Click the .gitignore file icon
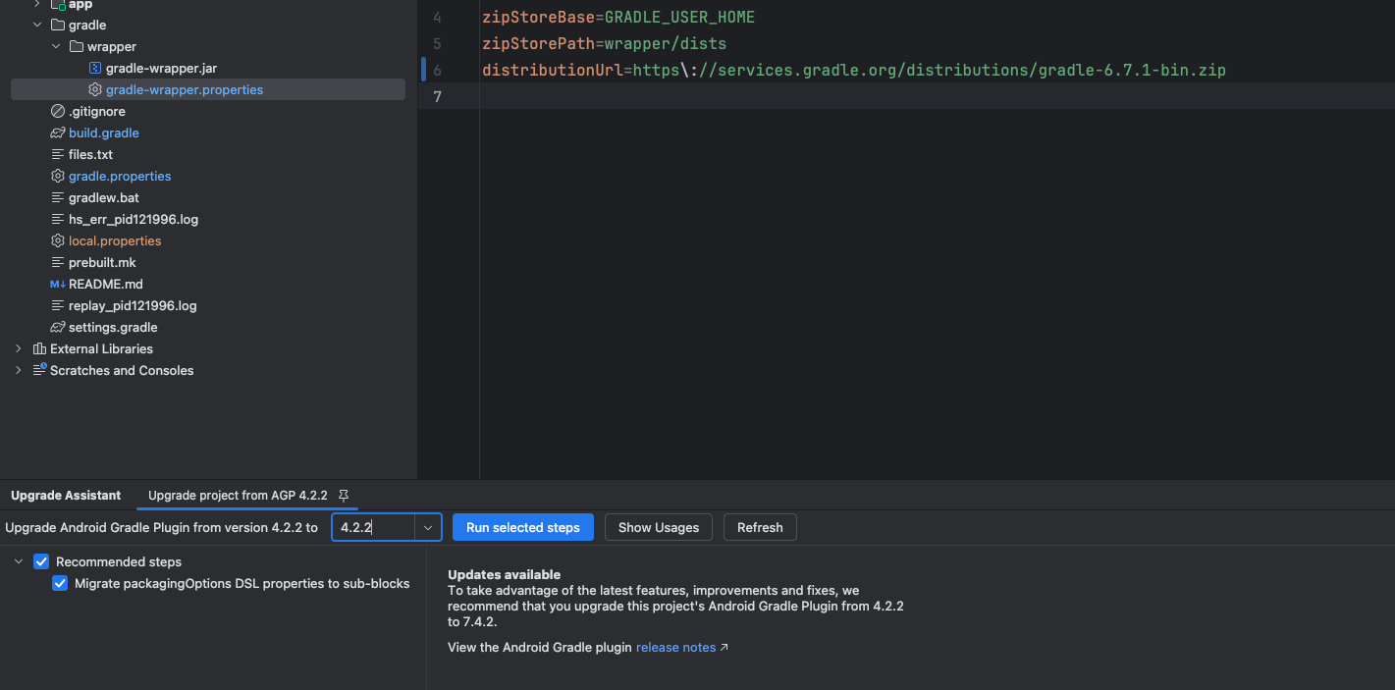The height and width of the screenshot is (690, 1395). pos(58,111)
